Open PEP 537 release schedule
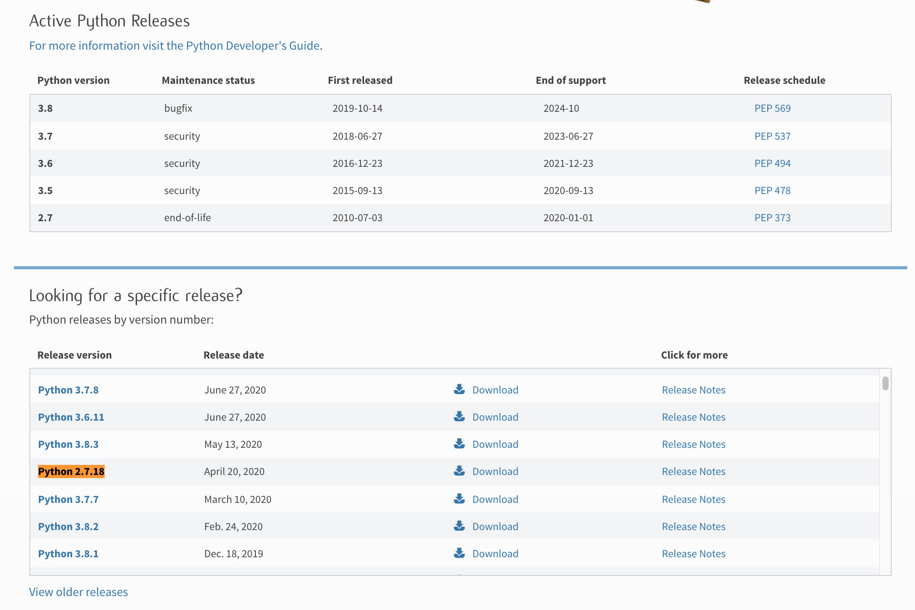The height and width of the screenshot is (610, 915). (772, 136)
